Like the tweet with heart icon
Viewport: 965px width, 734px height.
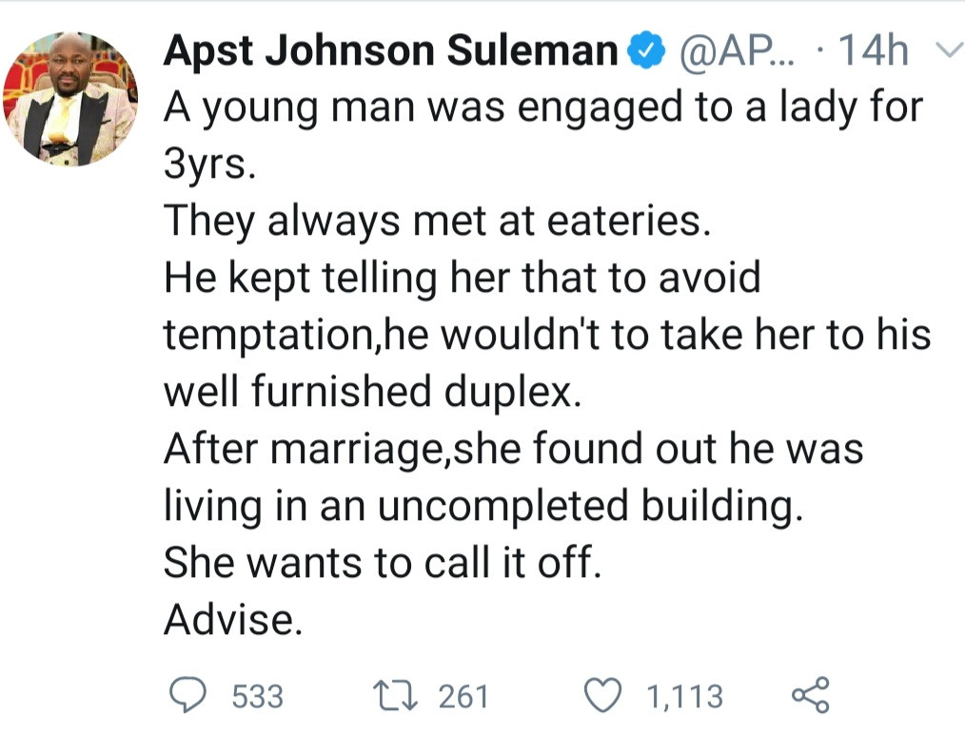(601, 696)
